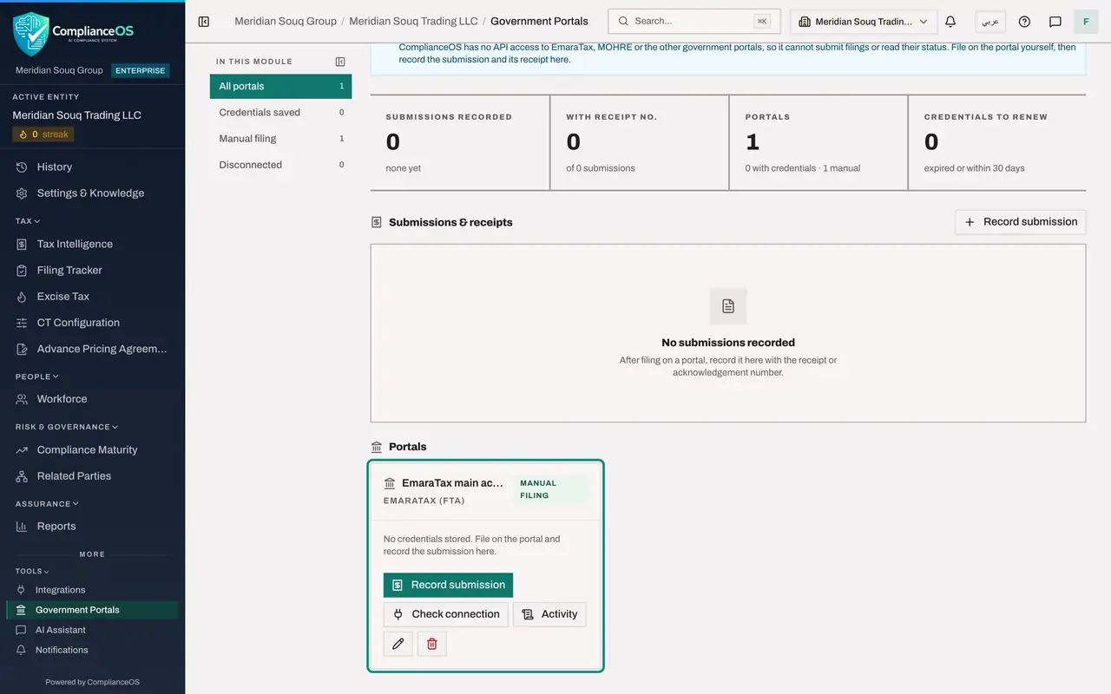Viewport: 1111px width, 694px height.
Task: Open CT Configuration
Action: pos(92,322)
